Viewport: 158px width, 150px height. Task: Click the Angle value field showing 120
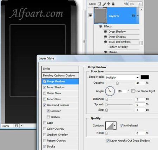pos(121,91)
